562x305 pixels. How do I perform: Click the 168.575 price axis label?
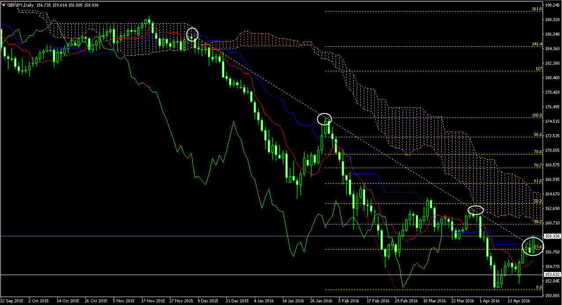(552, 165)
